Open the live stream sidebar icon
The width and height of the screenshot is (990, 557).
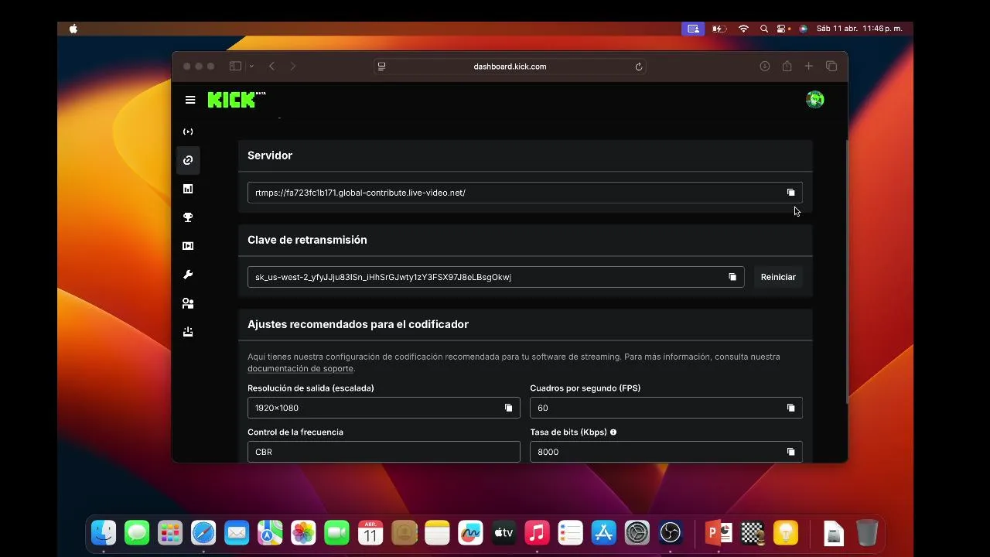188,132
